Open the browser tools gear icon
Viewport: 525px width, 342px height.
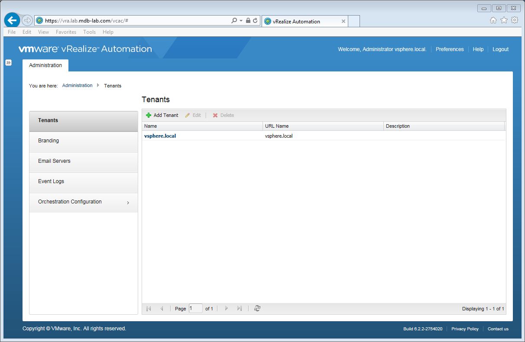pyautogui.click(x=515, y=20)
